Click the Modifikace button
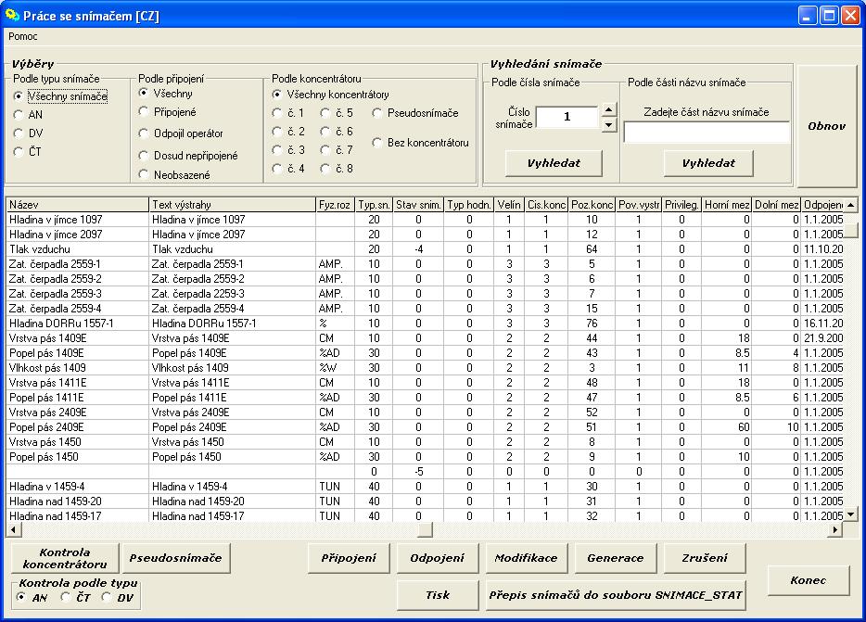The height and width of the screenshot is (622, 866). (527, 558)
